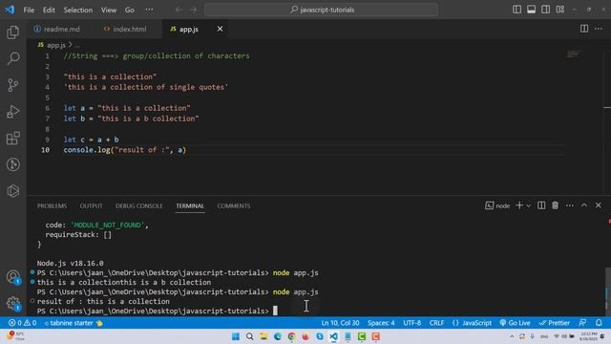This screenshot has width=611, height=344.
Task: Change indentation via Spaces: 4
Action: pyautogui.click(x=381, y=323)
